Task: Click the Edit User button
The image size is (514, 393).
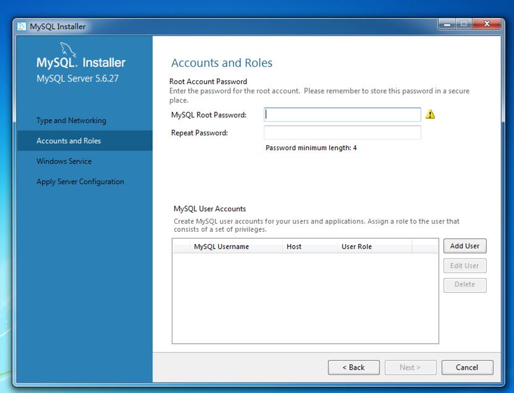Action: (465, 265)
